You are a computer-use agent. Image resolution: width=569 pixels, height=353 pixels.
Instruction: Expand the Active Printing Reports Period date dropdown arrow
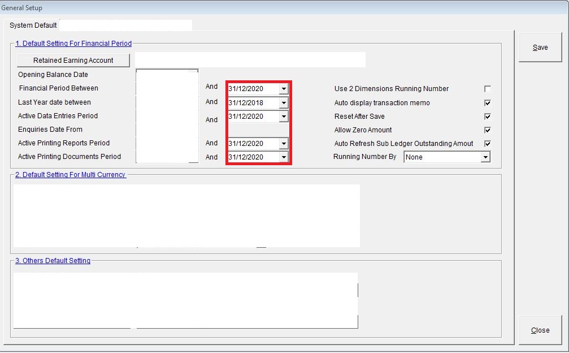pos(284,144)
